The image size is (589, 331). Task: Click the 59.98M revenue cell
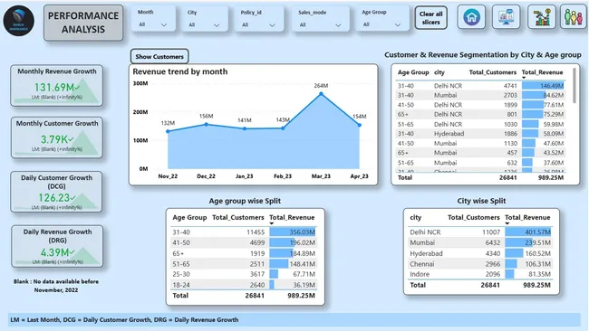coord(543,124)
